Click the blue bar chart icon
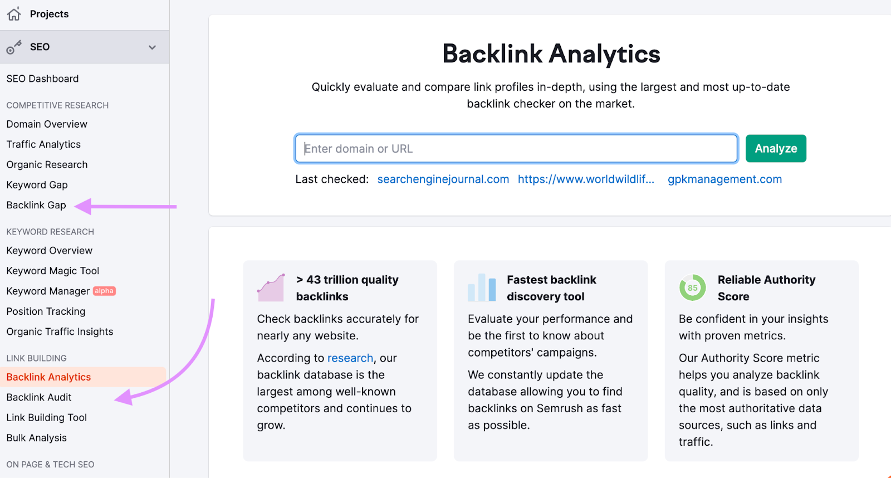 (482, 287)
